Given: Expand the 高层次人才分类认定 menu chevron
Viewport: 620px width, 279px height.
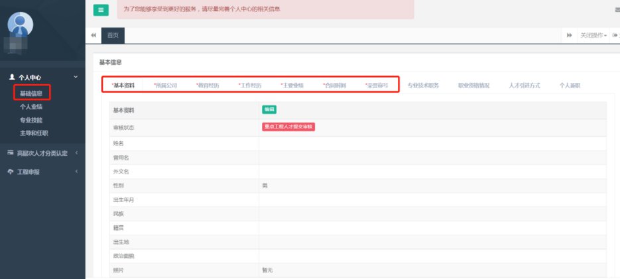Looking at the screenshot, I should (x=76, y=153).
